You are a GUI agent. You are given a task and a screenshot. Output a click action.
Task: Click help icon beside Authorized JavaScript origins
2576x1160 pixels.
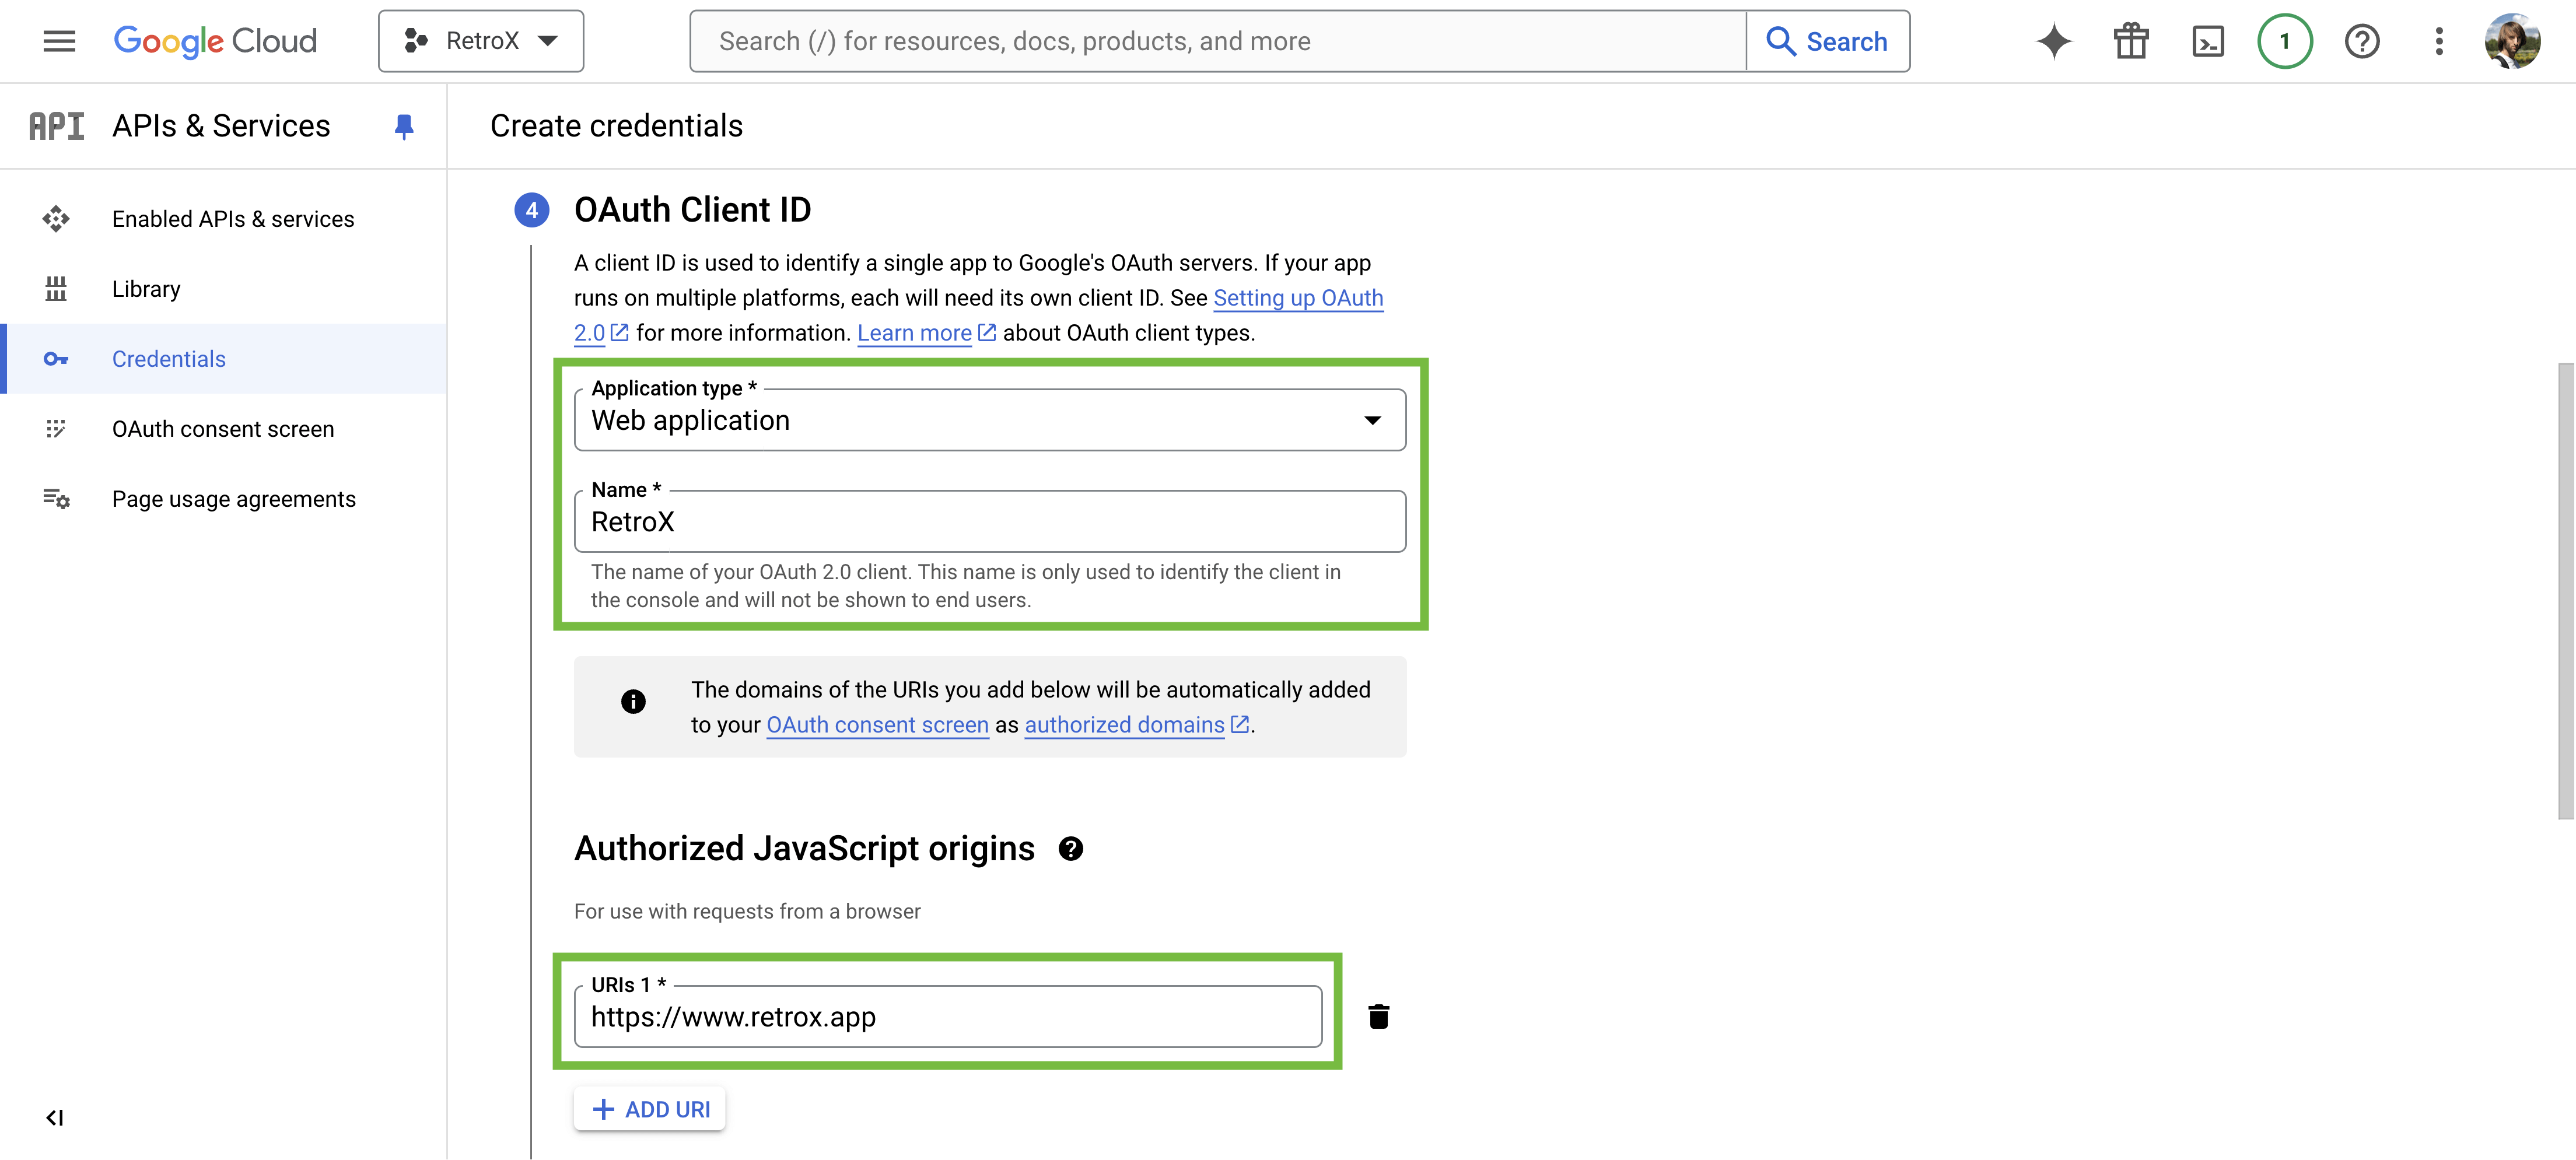[1071, 849]
